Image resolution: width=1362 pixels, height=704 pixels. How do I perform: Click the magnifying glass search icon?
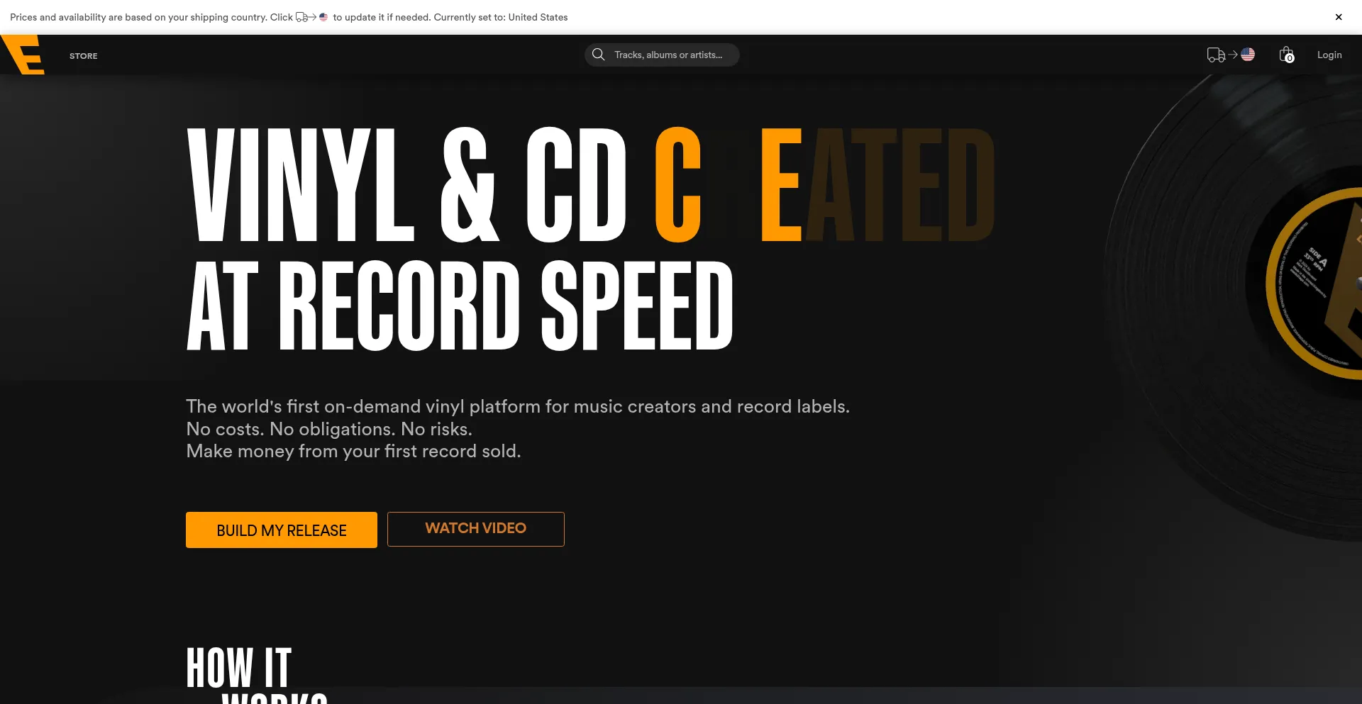599,55
